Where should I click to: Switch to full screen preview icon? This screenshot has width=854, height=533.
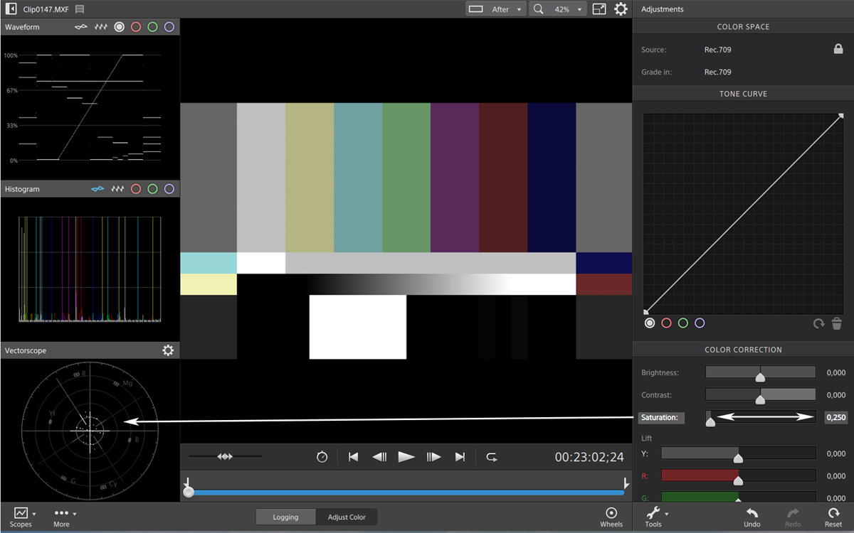[x=599, y=9]
